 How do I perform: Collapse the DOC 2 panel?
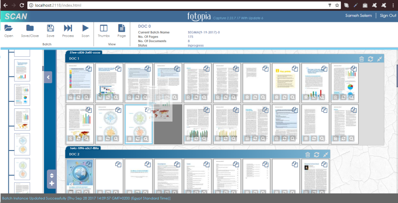325,155
